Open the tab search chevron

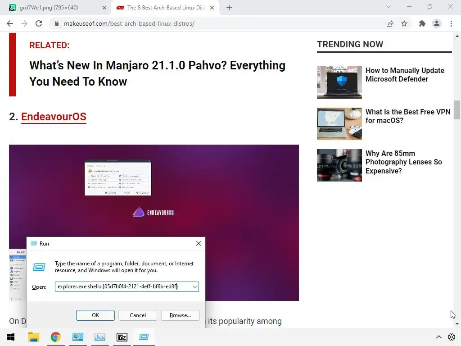point(389,6)
